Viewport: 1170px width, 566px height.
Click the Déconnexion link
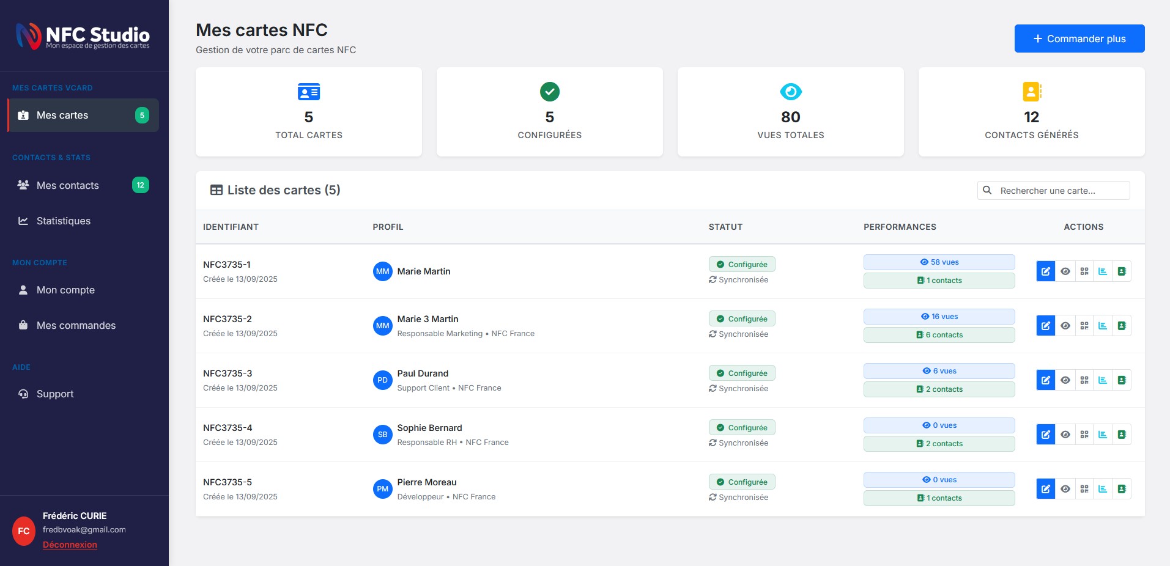pyautogui.click(x=70, y=545)
